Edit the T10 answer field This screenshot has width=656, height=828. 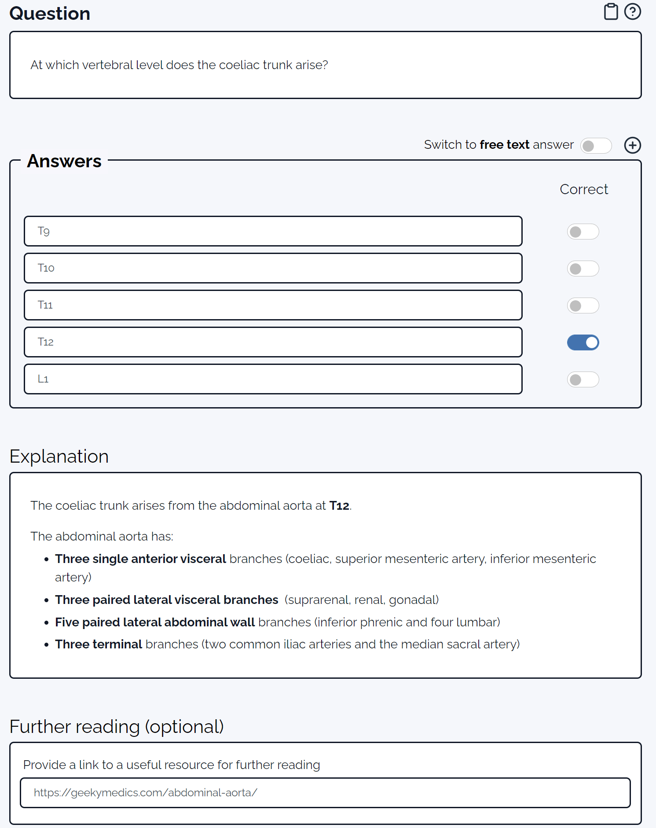tap(272, 268)
